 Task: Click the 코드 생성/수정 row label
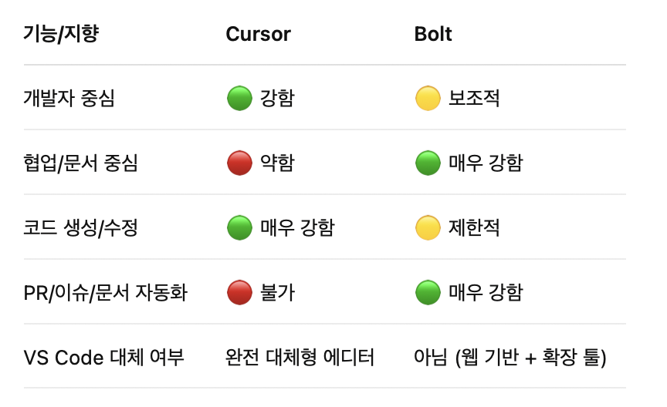81,227
